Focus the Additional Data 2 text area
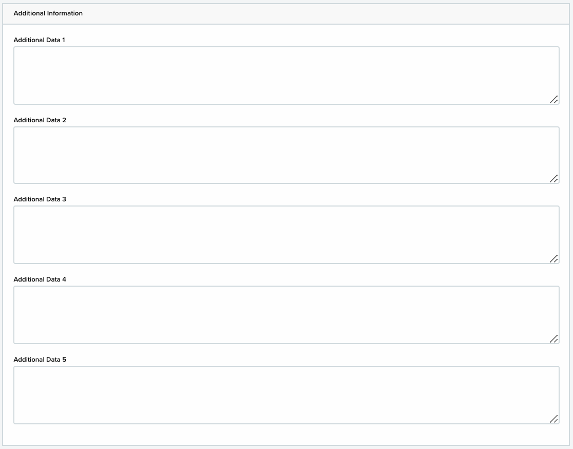Viewport: 573px width, 449px height. tap(286, 155)
